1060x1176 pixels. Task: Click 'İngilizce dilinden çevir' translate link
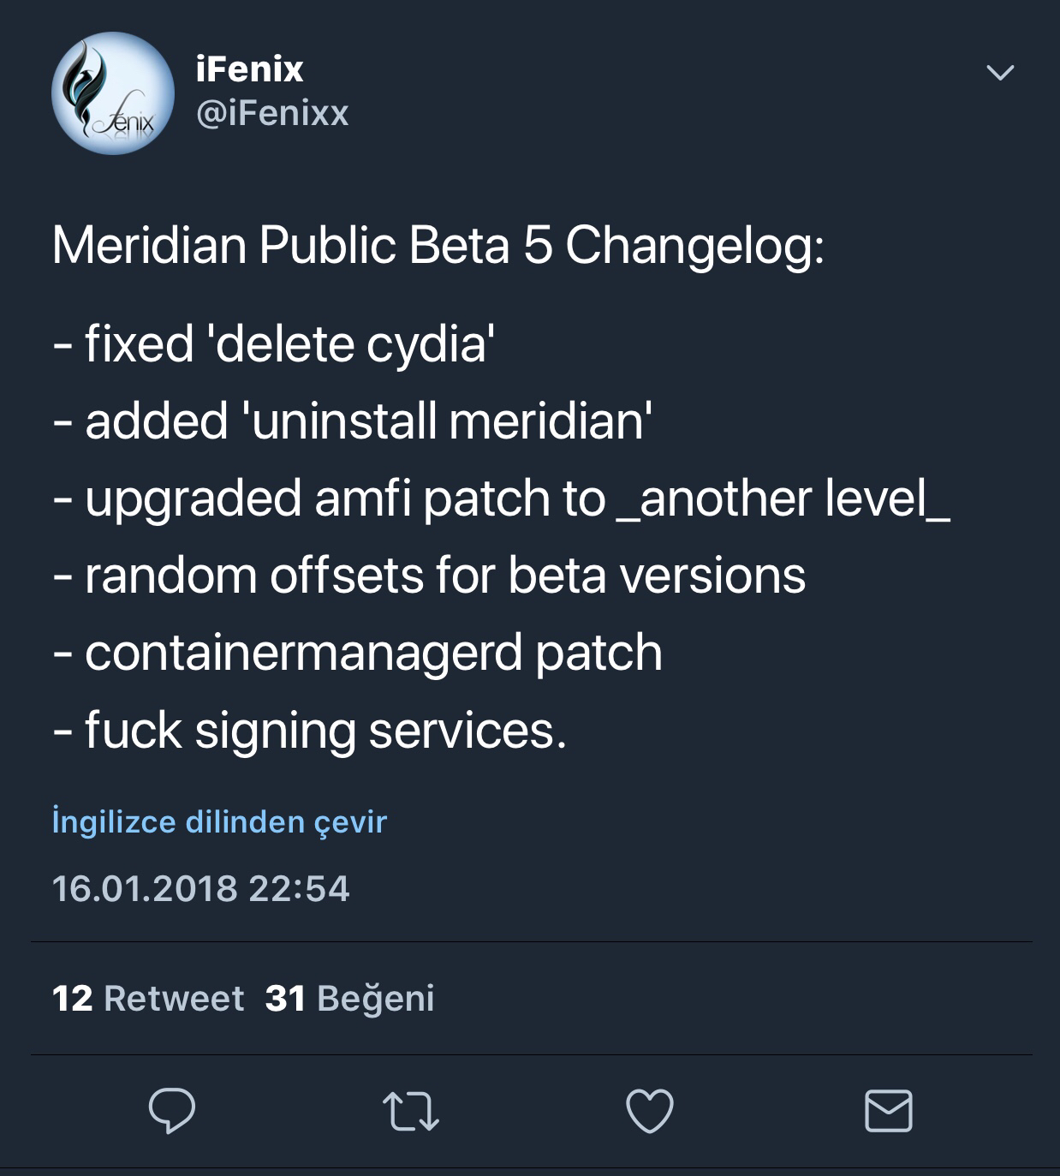pyautogui.click(x=219, y=821)
